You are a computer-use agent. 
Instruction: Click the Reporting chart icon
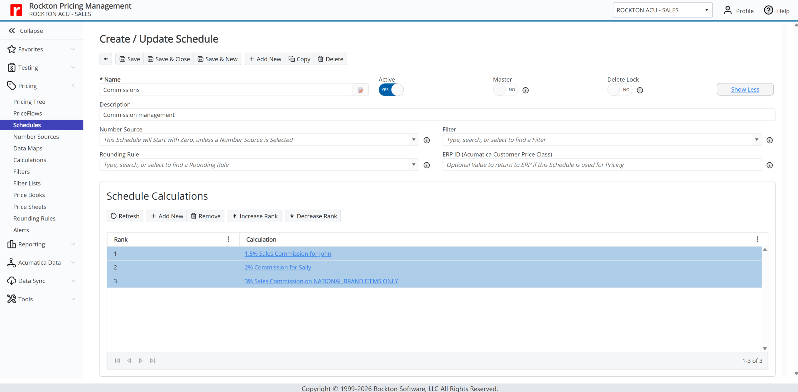[x=12, y=244]
